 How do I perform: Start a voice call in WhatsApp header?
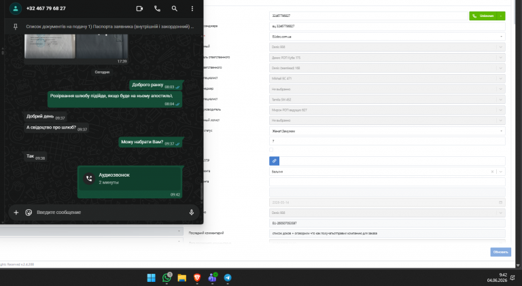(x=157, y=9)
